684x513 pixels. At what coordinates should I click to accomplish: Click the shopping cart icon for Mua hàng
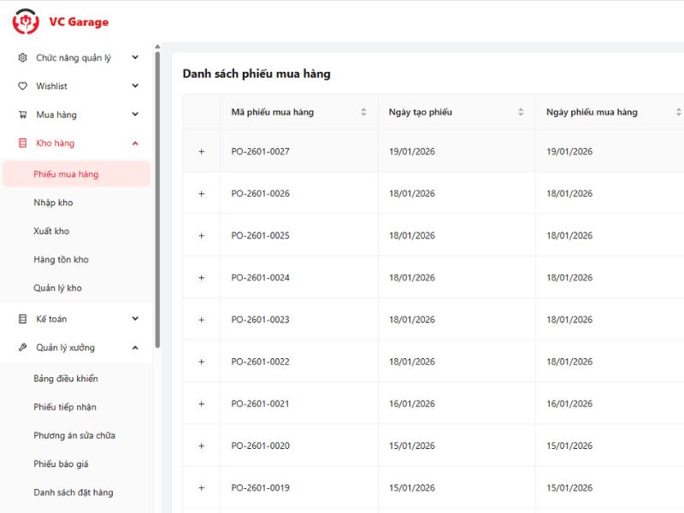click(x=21, y=114)
